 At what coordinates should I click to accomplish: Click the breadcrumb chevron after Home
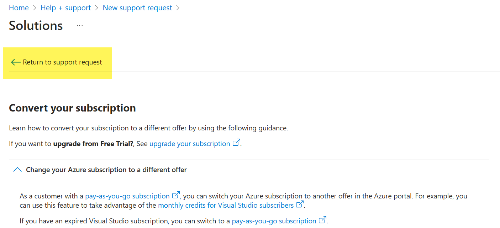click(35, 8)
